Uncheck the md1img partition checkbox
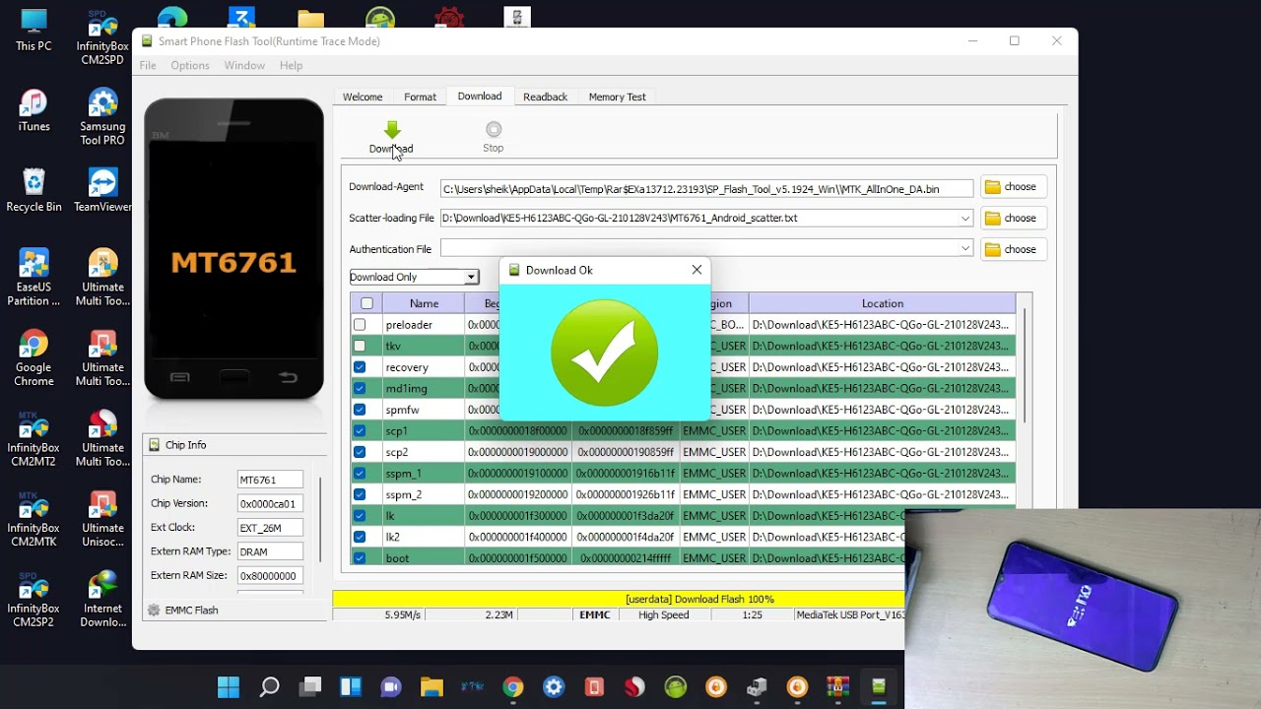1261x709 pixels. click(x=360, y=388)
